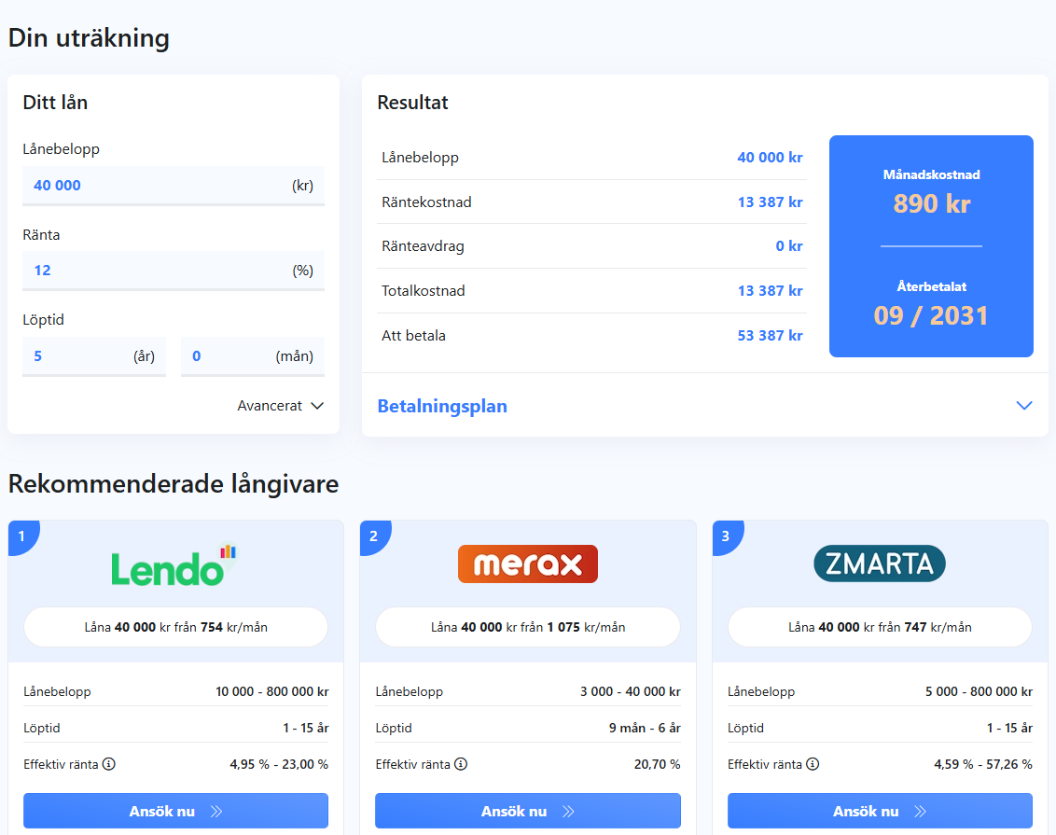
Task: Open the Betalningsplan heading
Action: tap(442, 406)
